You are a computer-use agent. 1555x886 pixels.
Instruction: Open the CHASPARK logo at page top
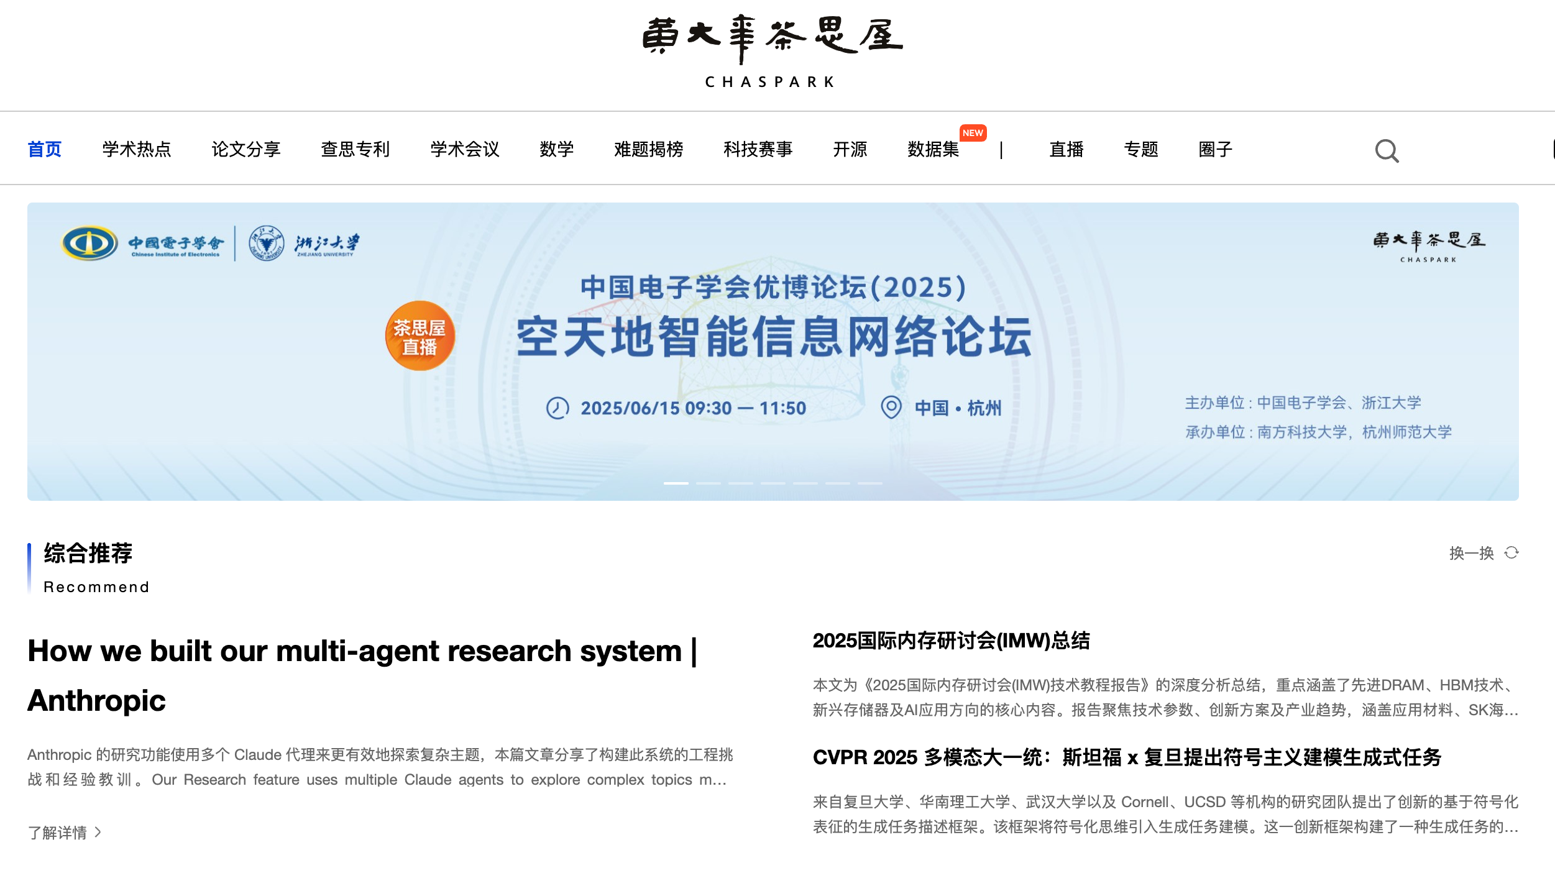click(x=772, y=52)
